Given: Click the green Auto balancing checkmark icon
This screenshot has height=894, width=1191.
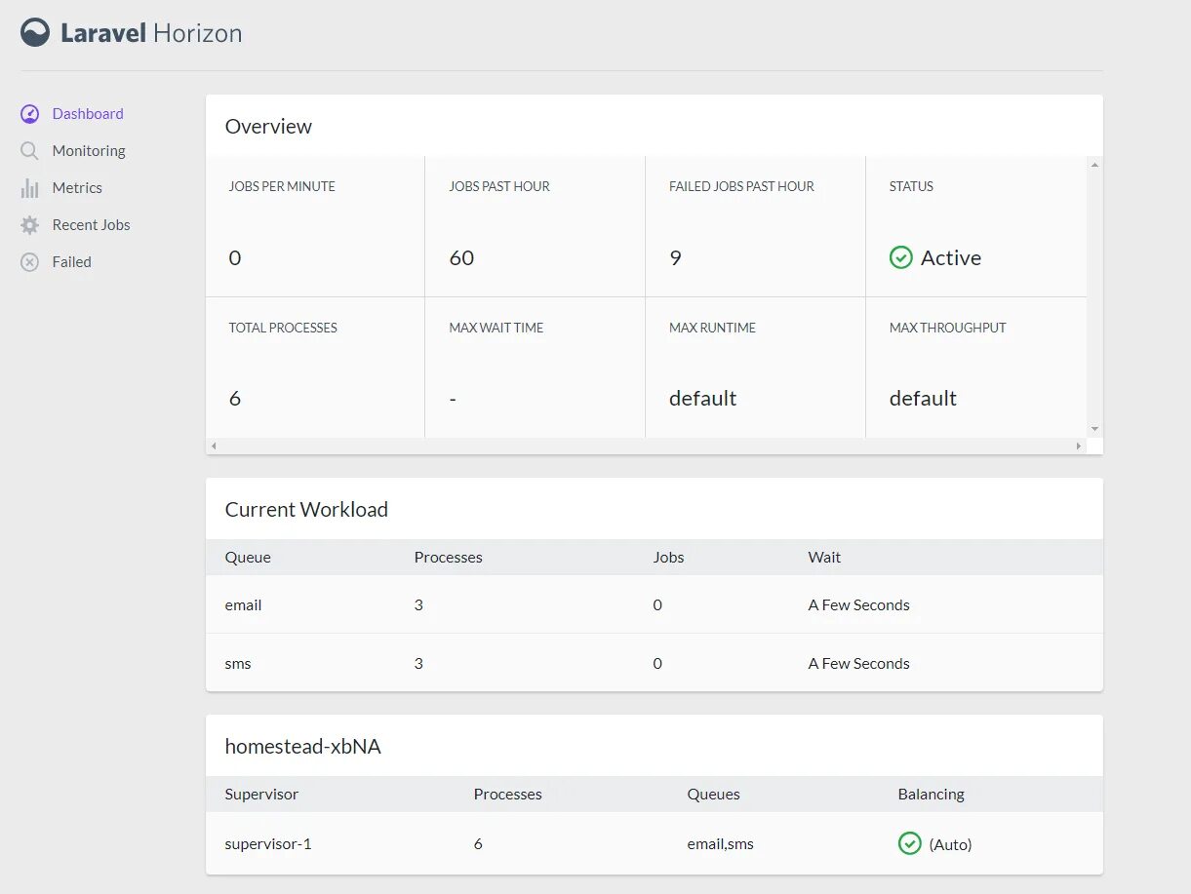Looking at the screenshot, I should tap(910, 843).
